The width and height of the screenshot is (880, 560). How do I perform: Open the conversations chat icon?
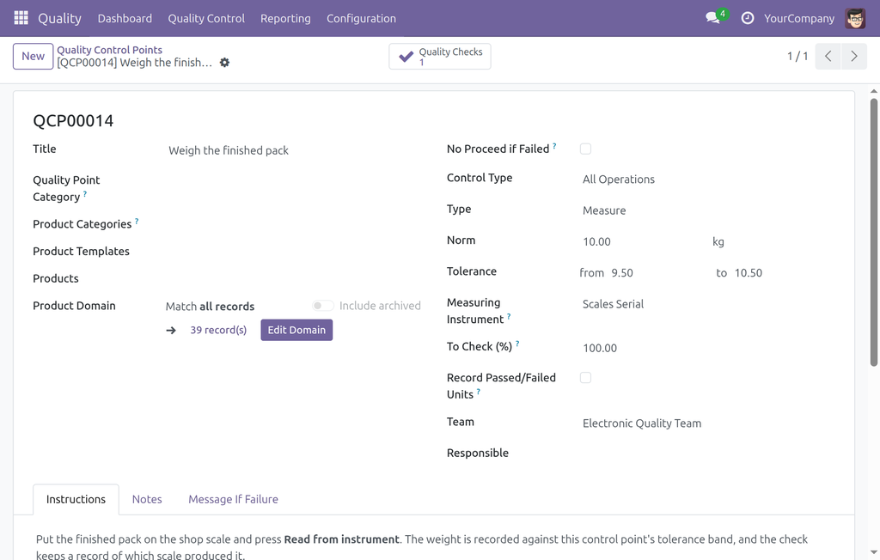point(712,18)
